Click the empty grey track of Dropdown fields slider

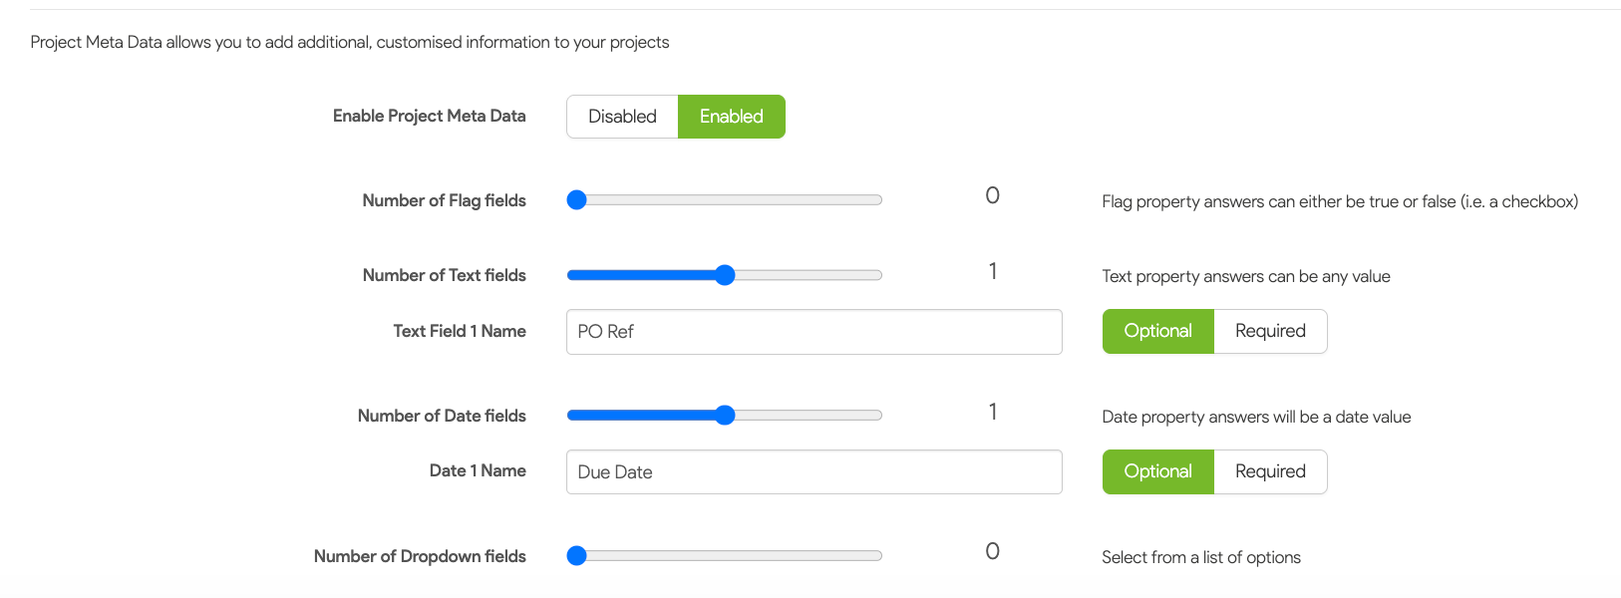[x=735, y=556]
